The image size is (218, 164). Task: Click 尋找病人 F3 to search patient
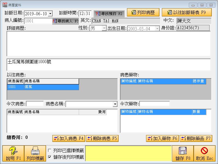pyautogui.click(x=65, y=21)
